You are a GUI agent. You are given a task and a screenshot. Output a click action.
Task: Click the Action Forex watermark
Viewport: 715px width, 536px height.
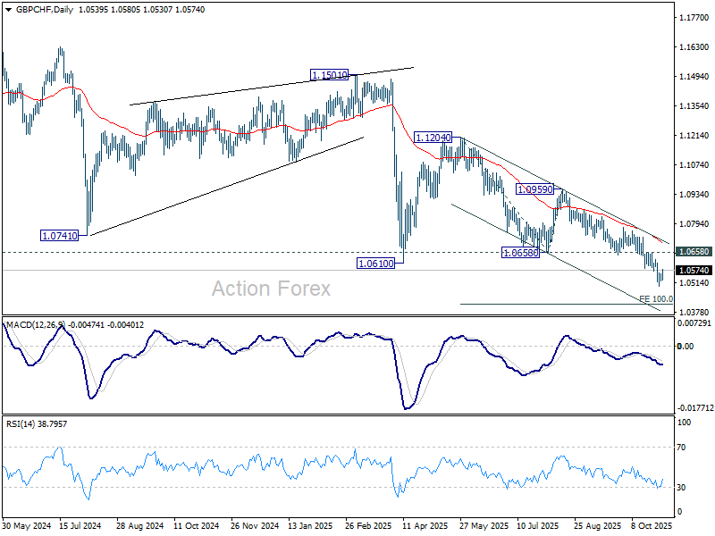coord(271,289)
